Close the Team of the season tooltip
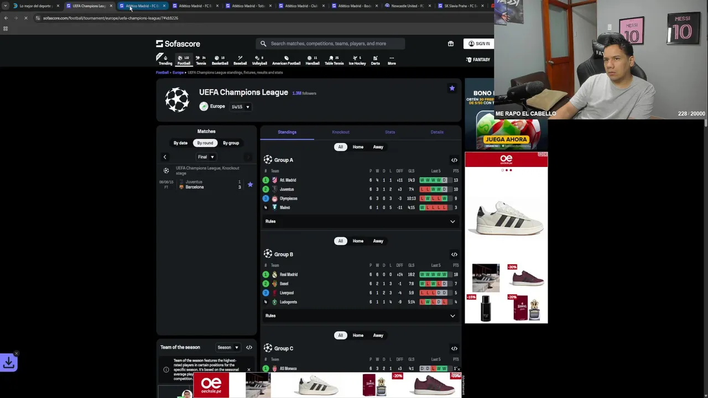Screen dimensions: 708x398 coord(248,370)
